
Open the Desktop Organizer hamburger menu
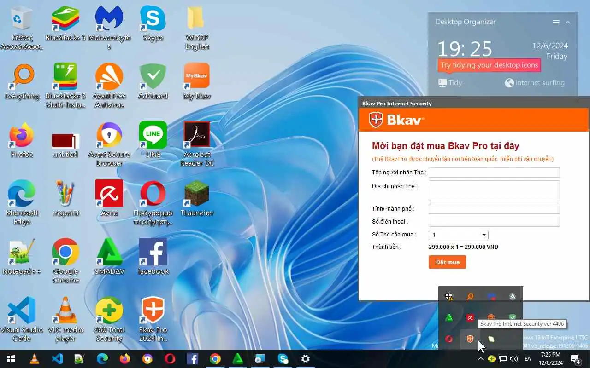pyautogui.click(x=556, y=22)
